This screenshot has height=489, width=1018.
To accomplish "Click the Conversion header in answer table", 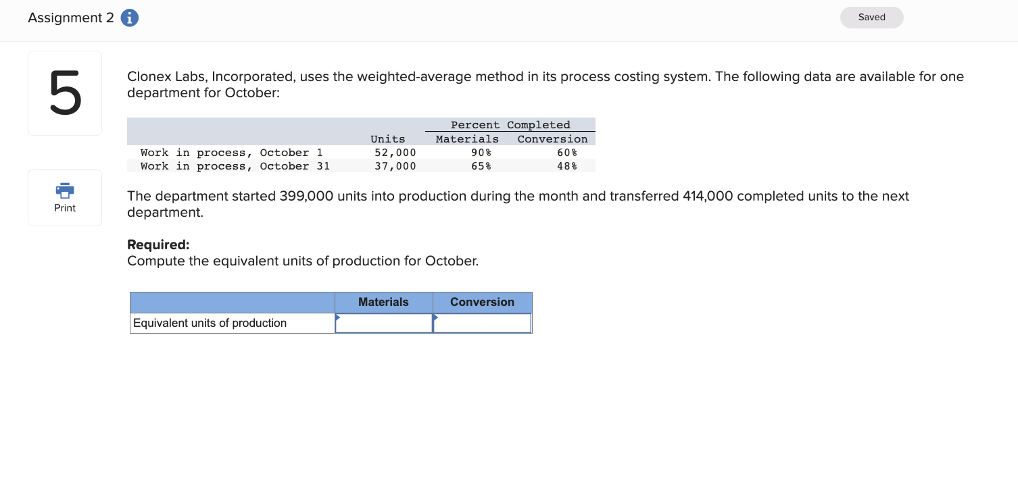I will 482,302.
